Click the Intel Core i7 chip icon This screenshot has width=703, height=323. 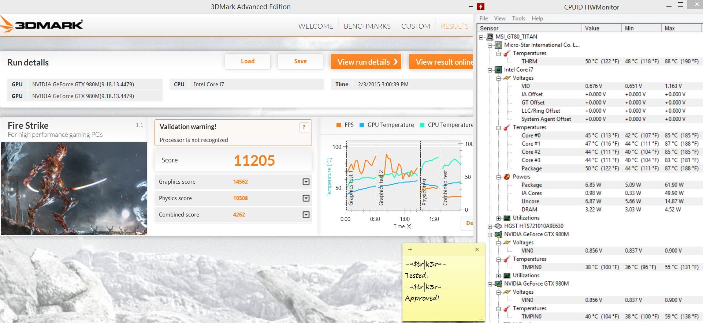click(498, 70)
